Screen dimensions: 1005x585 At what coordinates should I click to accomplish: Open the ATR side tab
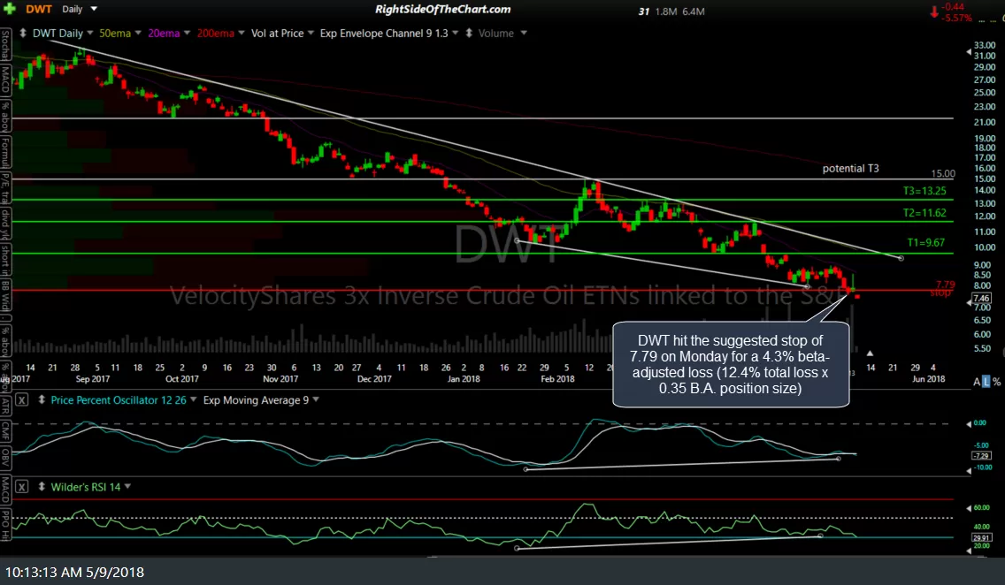5,405
